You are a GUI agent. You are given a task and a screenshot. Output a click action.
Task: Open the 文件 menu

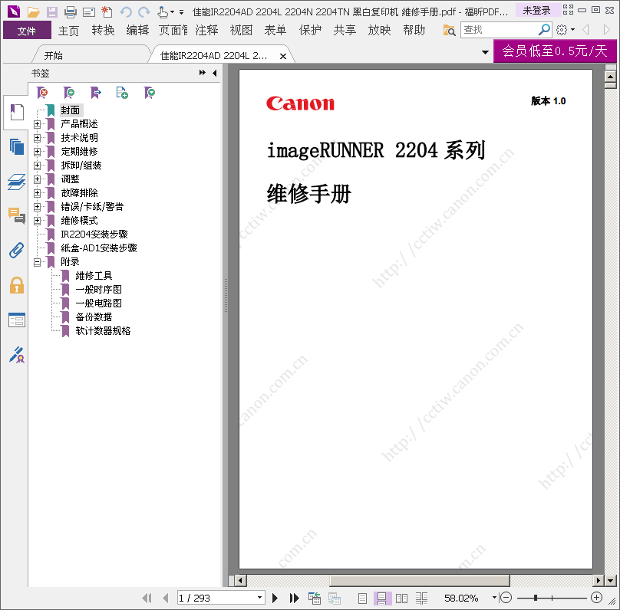(x=27, y=31)
